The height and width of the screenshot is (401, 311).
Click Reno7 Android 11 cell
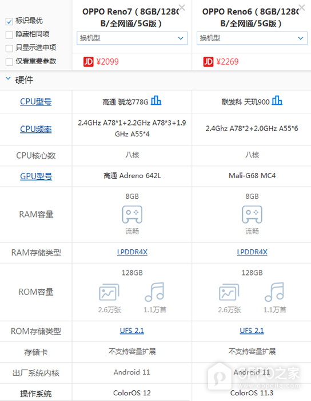[x=132, y=372]
